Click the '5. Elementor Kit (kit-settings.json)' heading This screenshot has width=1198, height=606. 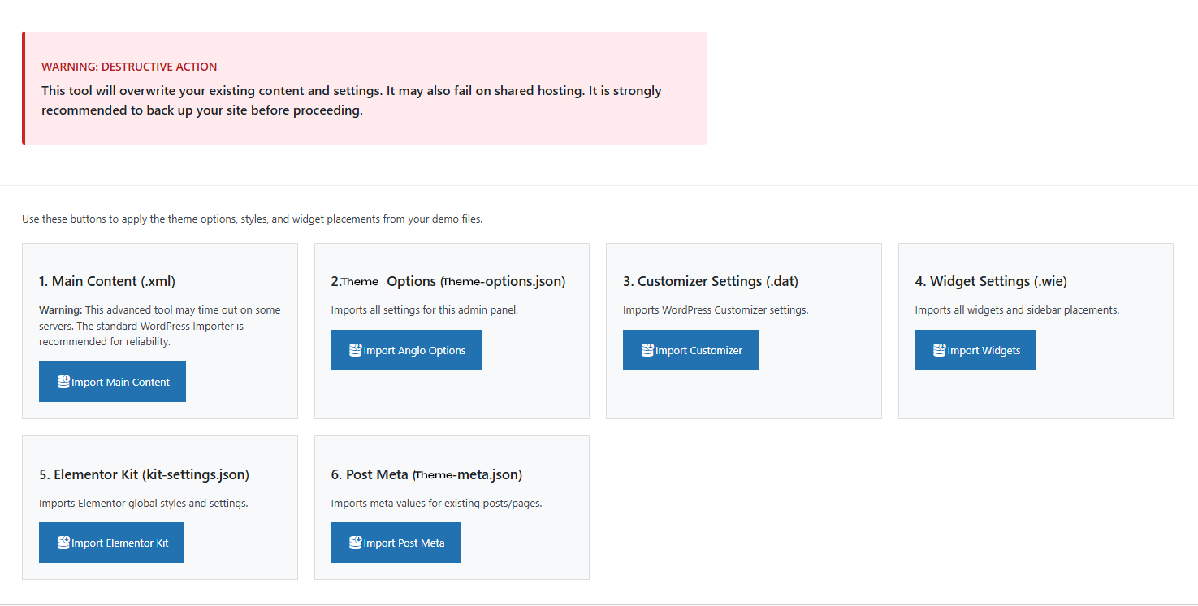[x=144, y=474]
